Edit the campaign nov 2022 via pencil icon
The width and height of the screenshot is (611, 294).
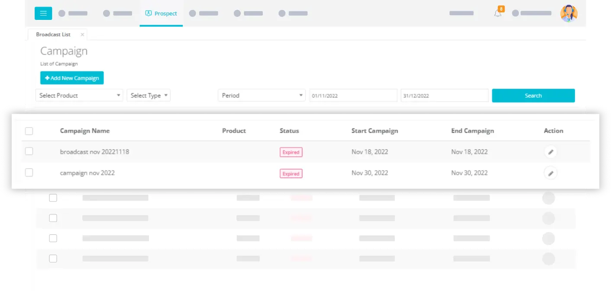[550, 173]
